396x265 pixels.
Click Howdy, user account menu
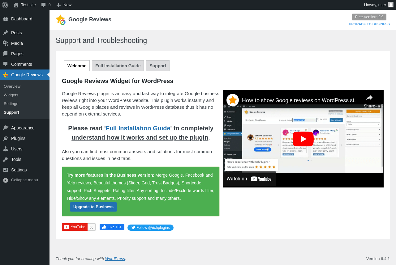379,5
